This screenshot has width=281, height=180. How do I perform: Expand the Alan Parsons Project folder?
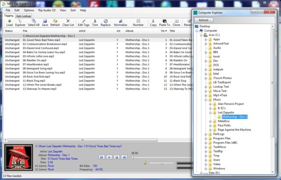tap(210, 104)
